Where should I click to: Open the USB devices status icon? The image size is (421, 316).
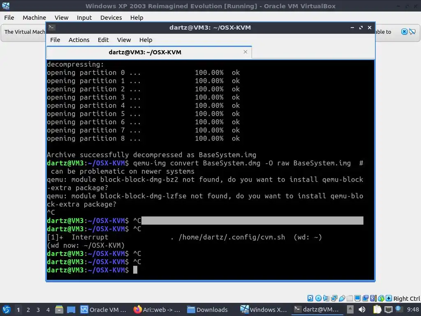point(342,298)
